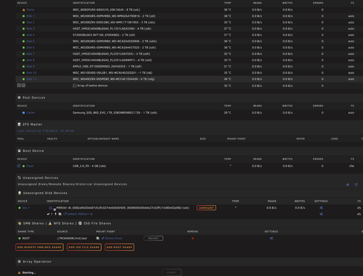Open the Disk 10 device link
Viewport: 363px width, 276px height.
31,73
